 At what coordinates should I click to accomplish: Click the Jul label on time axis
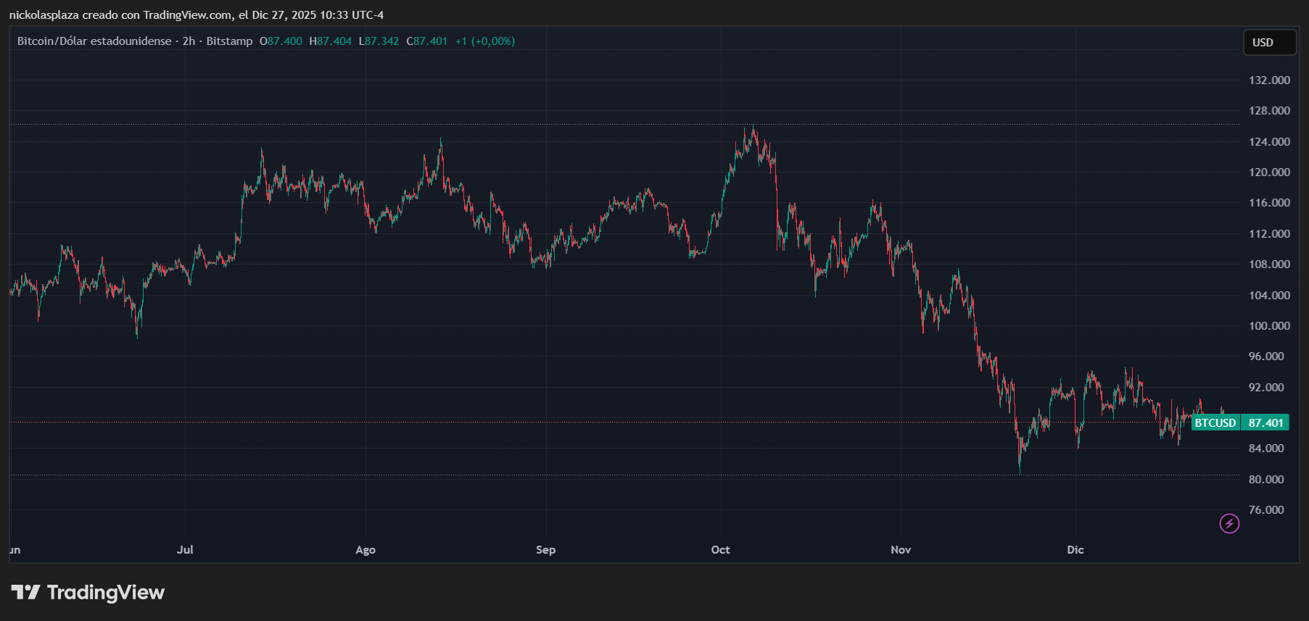185,550
